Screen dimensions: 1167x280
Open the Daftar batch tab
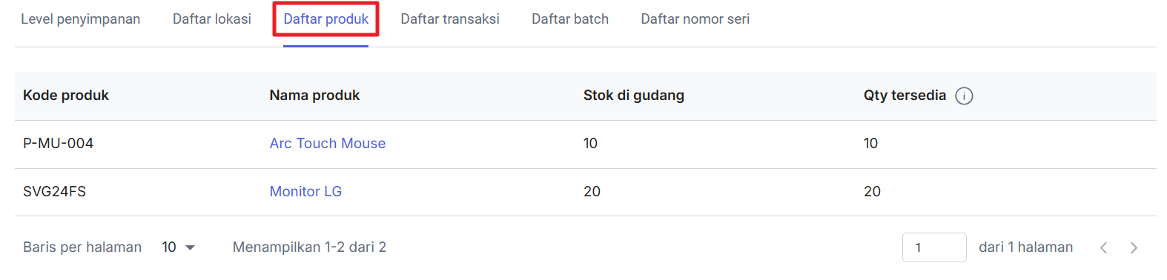pos(570,19)
